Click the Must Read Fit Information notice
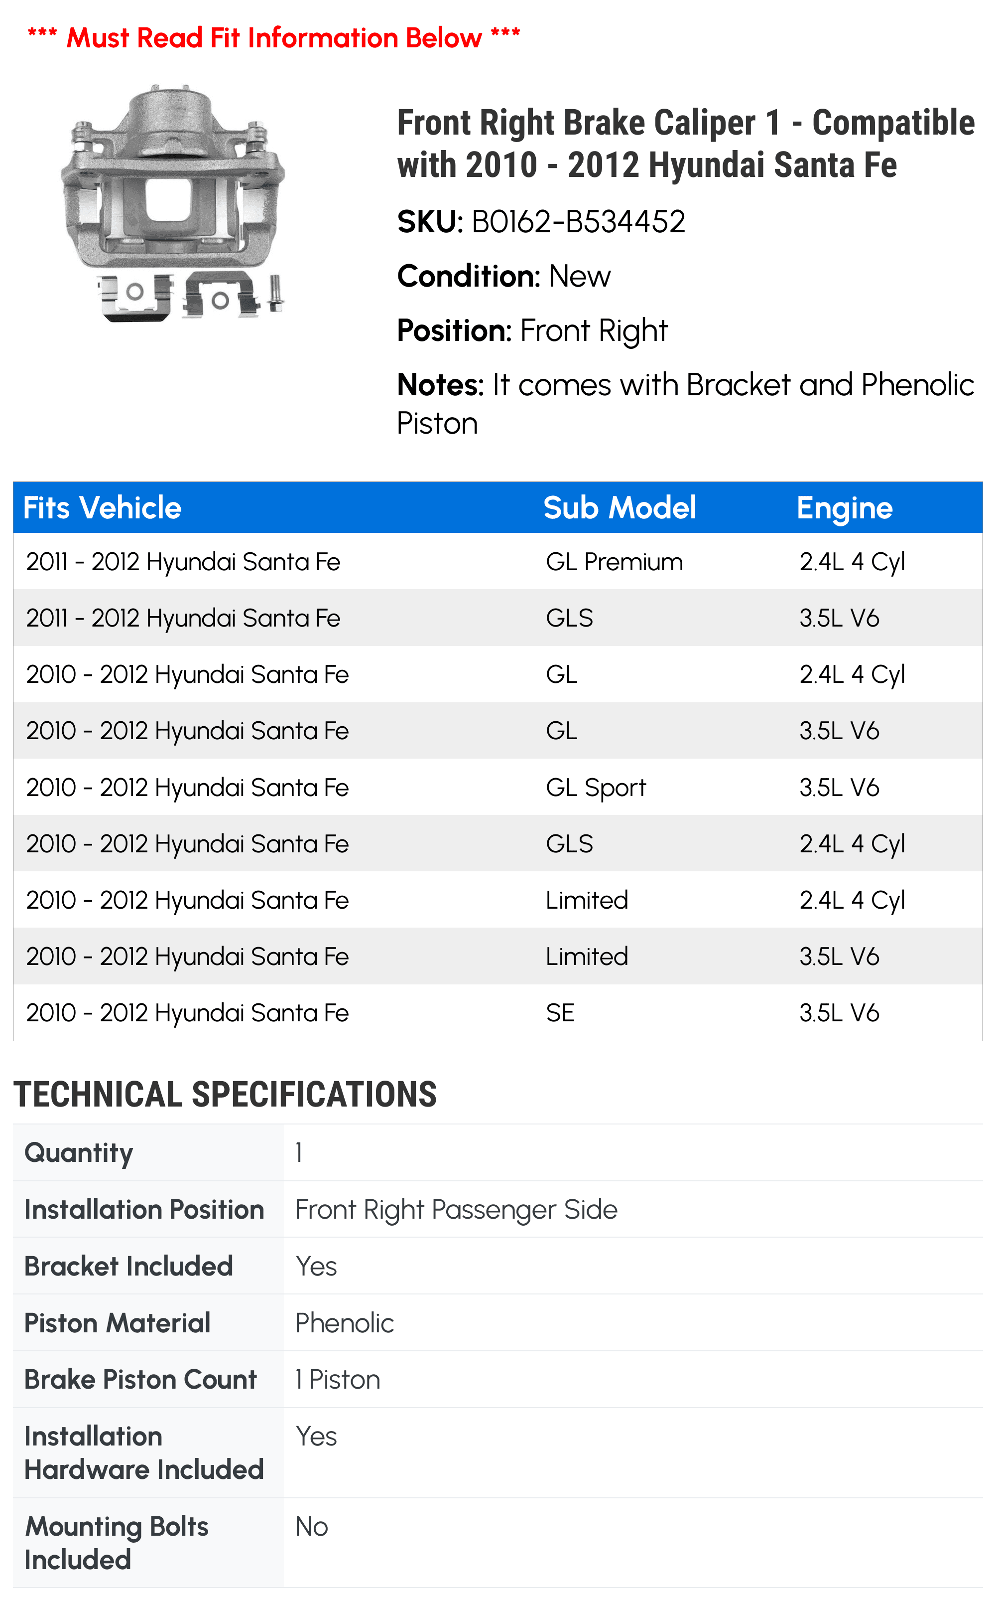This screenshot has width=996, height=1601. coord(274,37)
